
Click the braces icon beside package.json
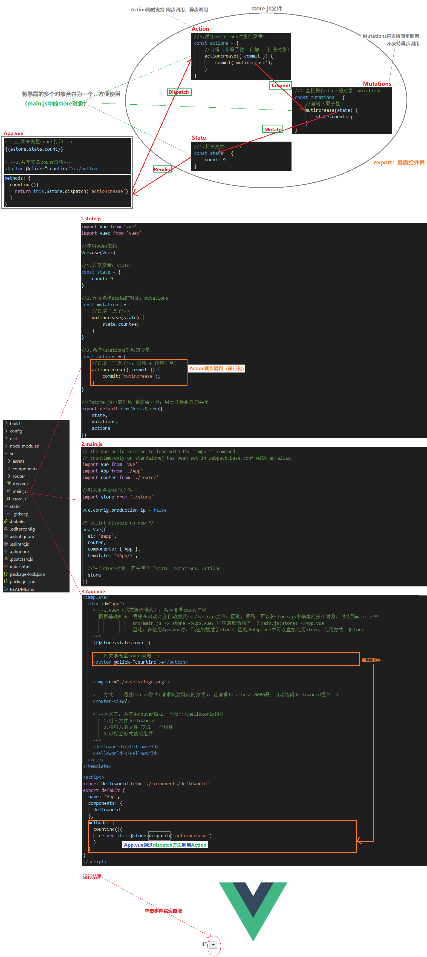point(6,581)
